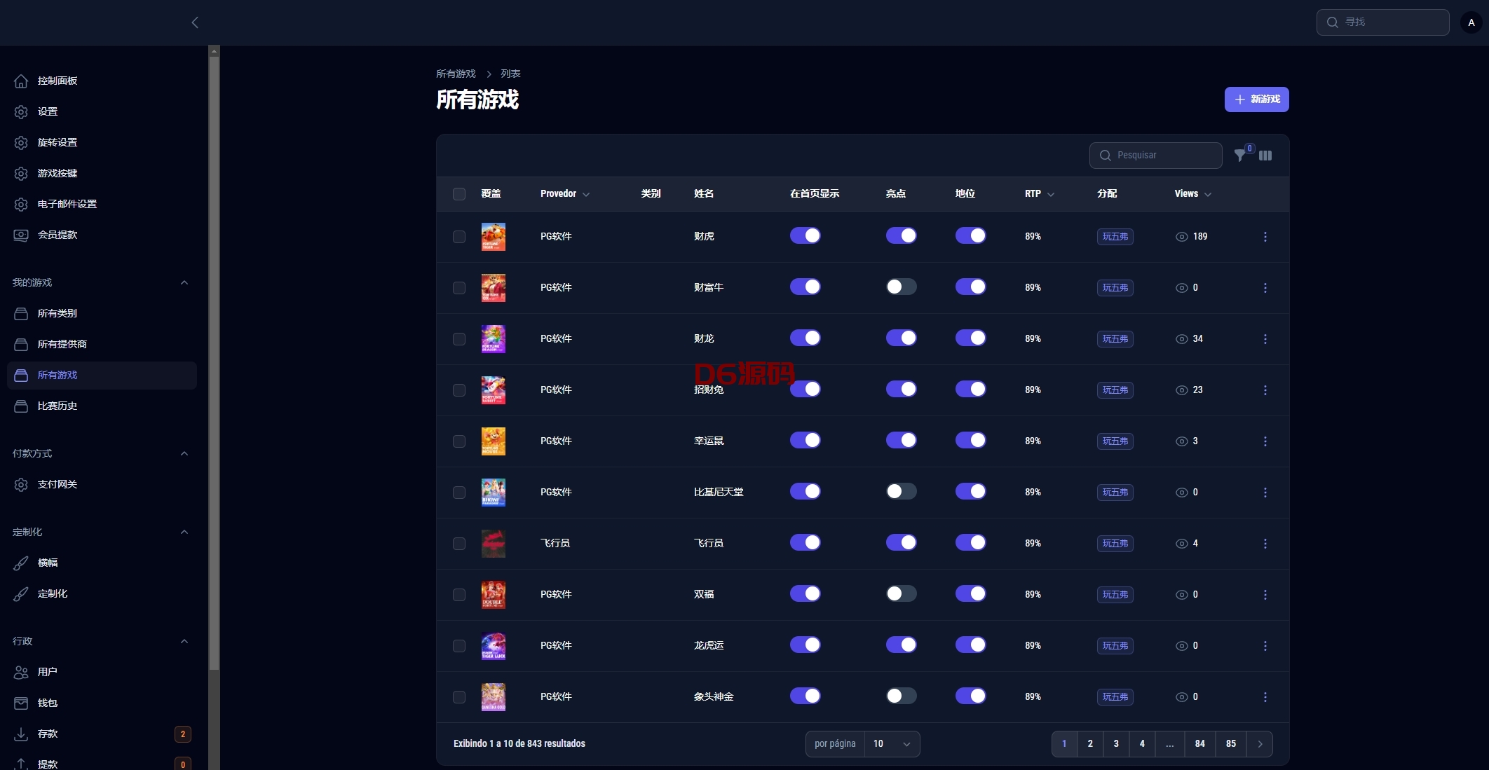
Task: Open 所有类别 in sidebar
Action: click(x=102, y=314)
